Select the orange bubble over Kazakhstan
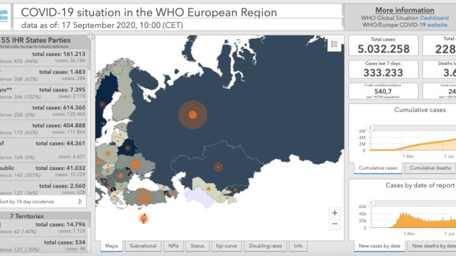456x256 pixels. coord(218,167)
